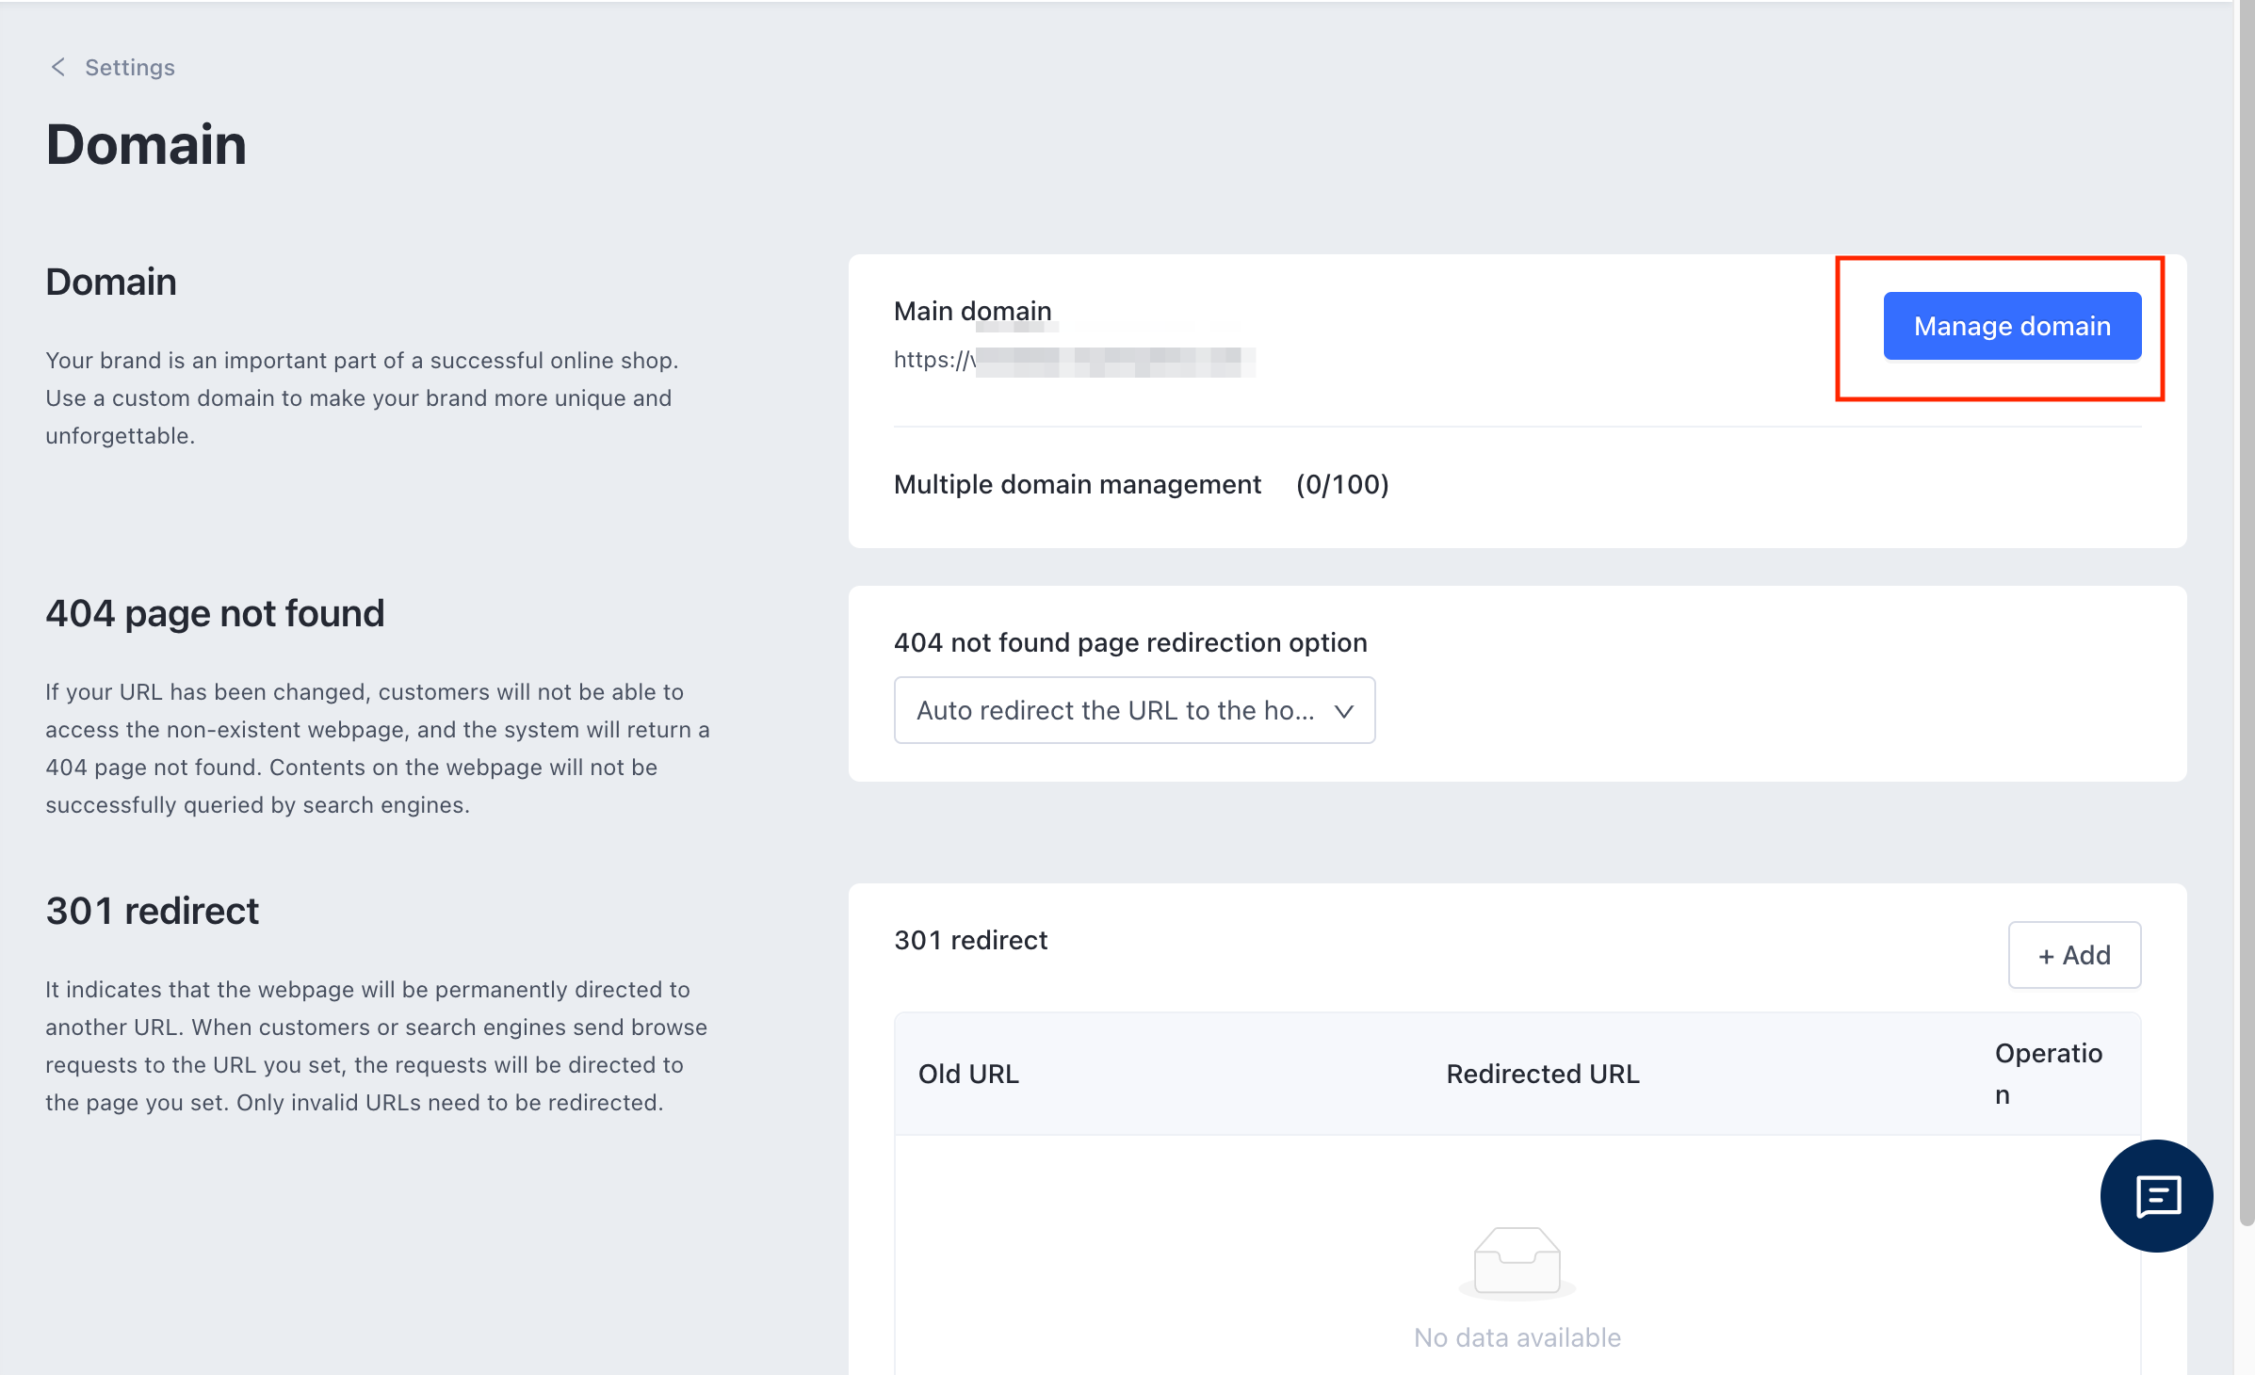Click the large Domain page title
The image size is (2255, 1375).
pos(146,145)
